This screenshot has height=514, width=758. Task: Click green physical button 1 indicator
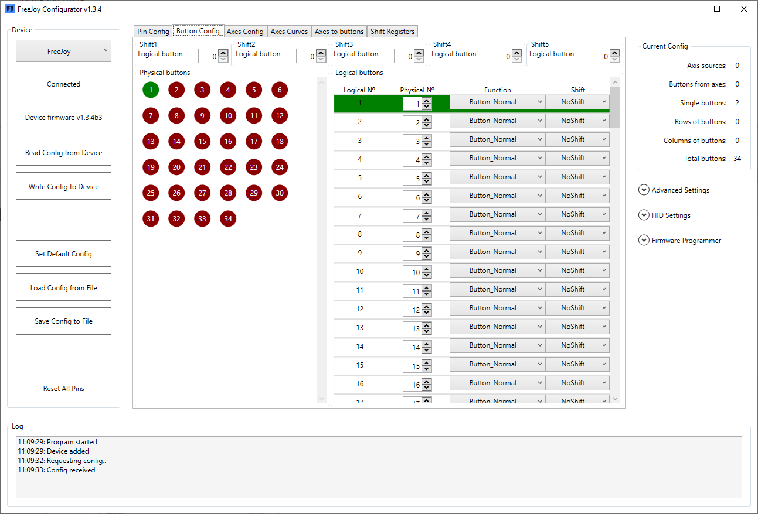(151, 90)
